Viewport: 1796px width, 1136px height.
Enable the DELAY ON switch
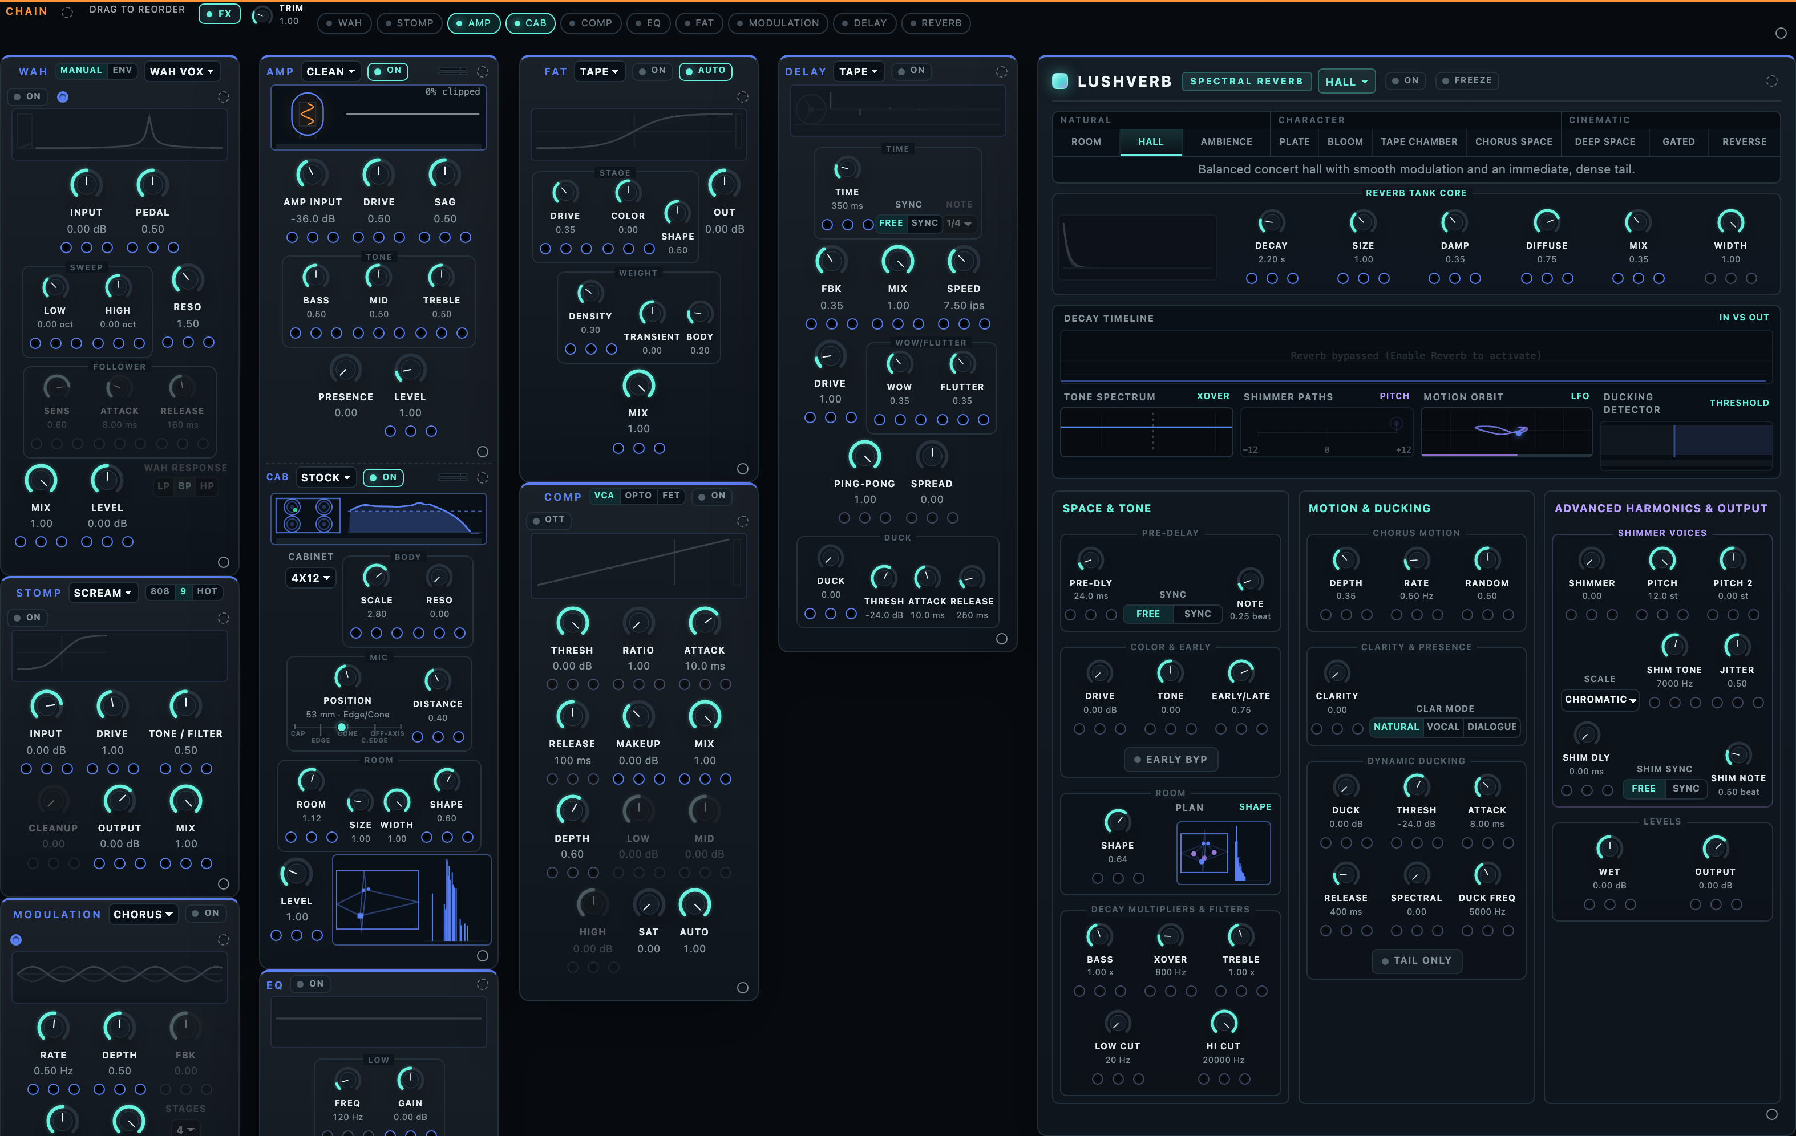(912, 71)
